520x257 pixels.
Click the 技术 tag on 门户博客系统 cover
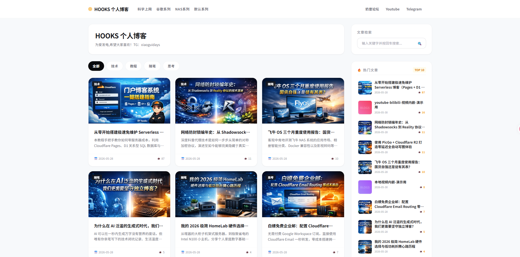pyautogui.click(x=97, y=84)
